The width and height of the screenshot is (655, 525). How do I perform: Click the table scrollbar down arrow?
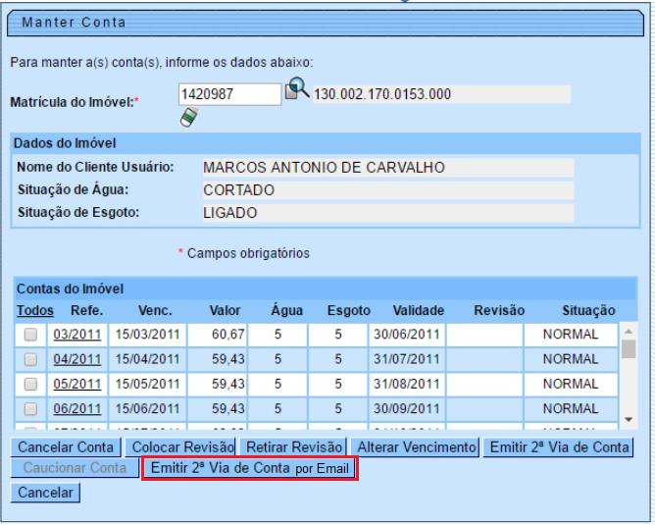click(629, 420)
